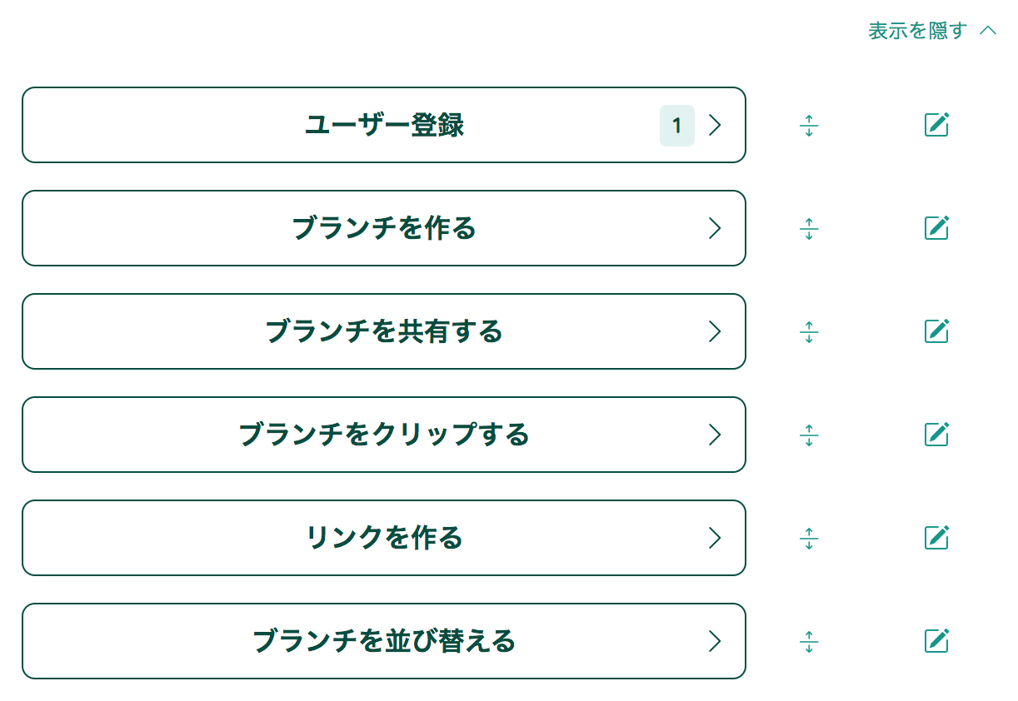Expand ブランチを作る with its right chevron

(714, 228)
